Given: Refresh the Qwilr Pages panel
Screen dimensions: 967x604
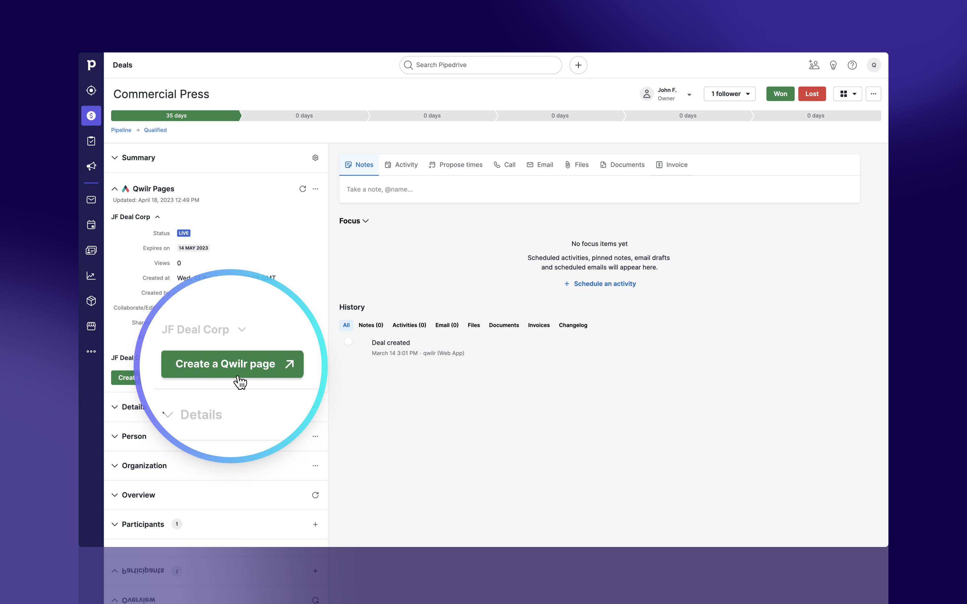Looking at the screenshot, I should click(303, 189).
